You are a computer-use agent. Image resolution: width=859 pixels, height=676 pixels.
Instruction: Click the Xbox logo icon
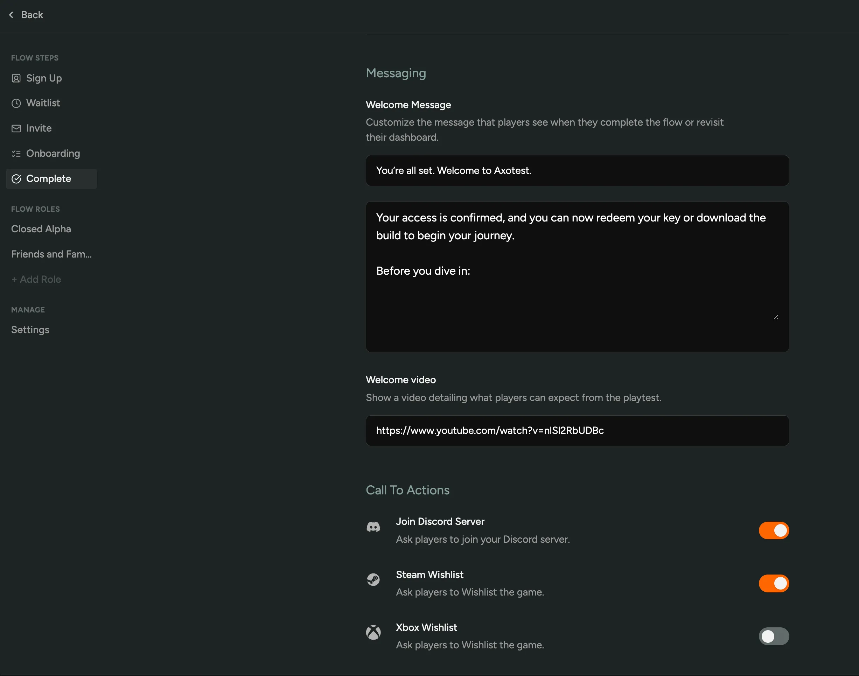click(373, 633)
